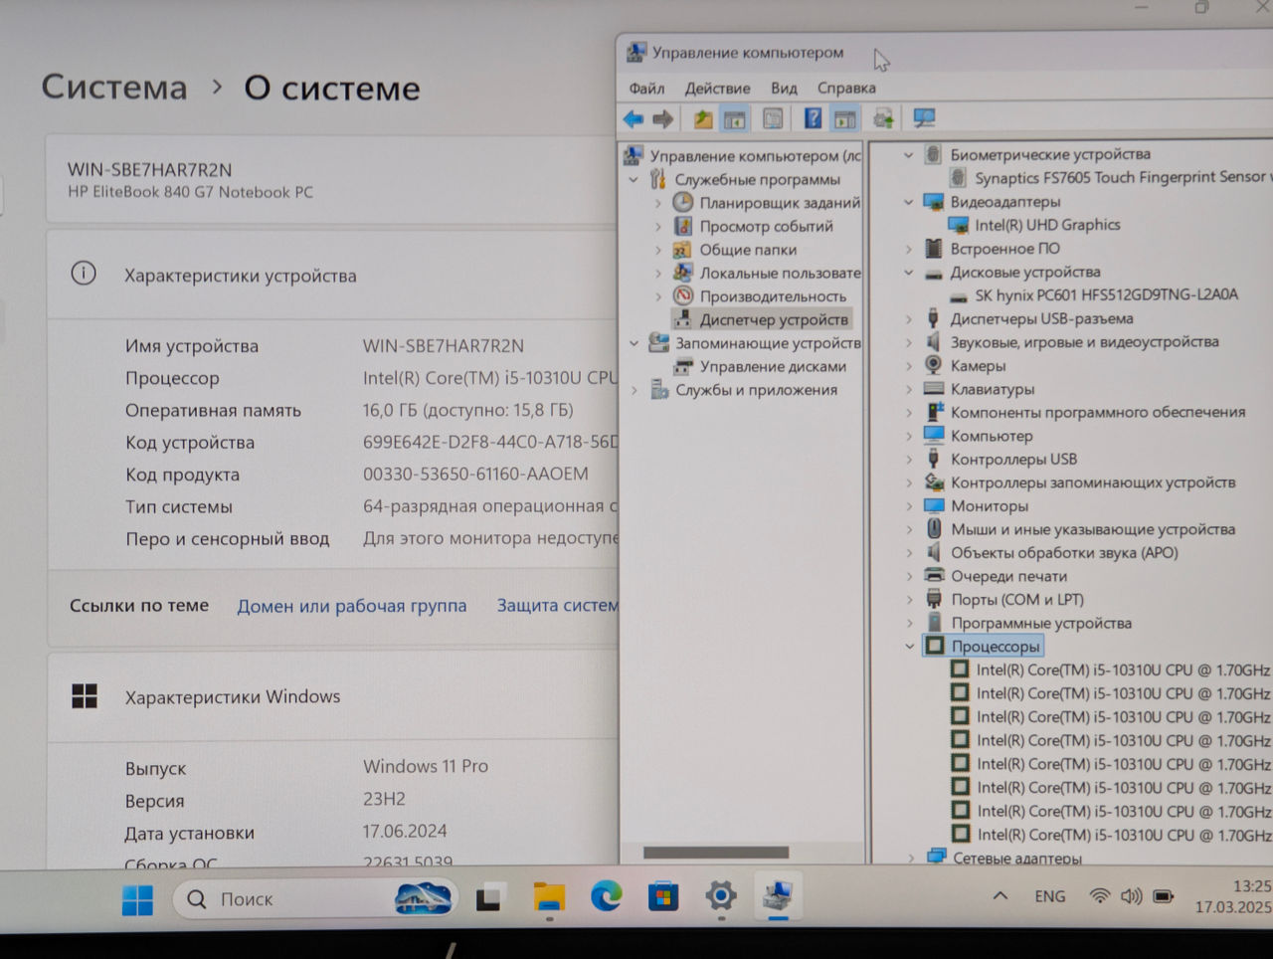Viewport: 1273px width, 959px height.
Task: Open Device Manager (Диспетчер устройств) node
Action: 774,319
